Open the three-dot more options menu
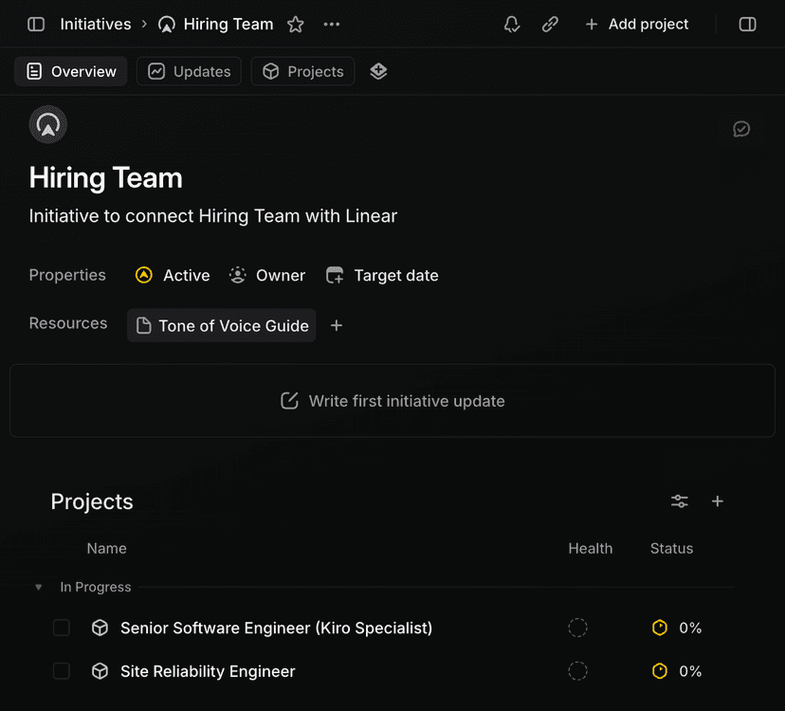The width and height of the screenshot is (785, 711). tap(332, 25)
